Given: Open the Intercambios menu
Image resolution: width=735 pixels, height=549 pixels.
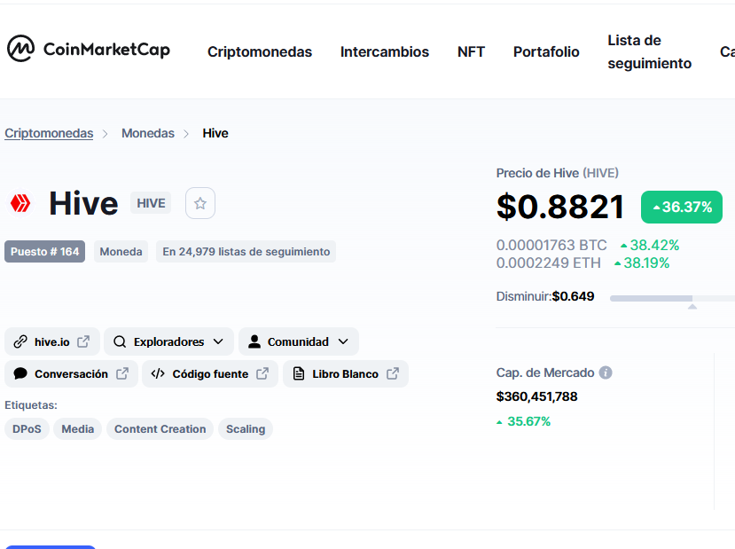Looking at the screenshot, I should pos(385,51).
